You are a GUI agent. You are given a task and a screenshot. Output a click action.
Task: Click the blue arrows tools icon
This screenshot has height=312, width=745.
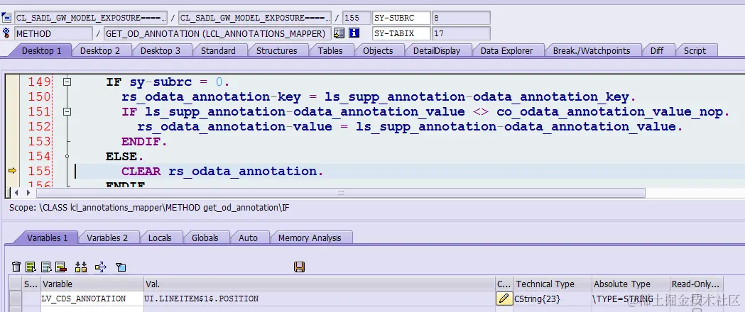click(x=100, y=267)
